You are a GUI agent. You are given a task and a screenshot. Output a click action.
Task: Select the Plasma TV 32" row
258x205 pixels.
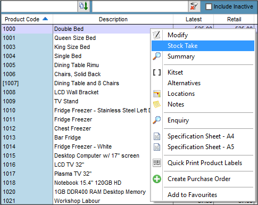(x=76, y=174)
